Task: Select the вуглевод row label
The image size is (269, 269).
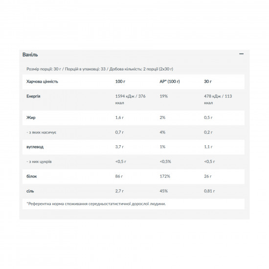Action: (35, 147)
